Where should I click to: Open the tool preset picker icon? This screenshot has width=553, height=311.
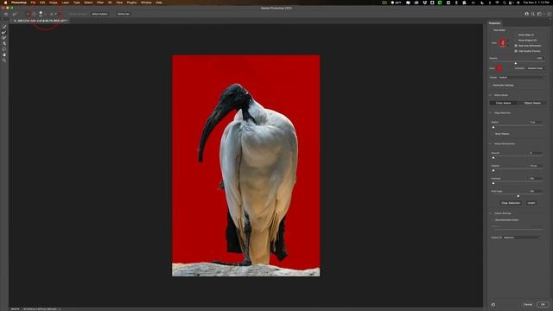15,14
